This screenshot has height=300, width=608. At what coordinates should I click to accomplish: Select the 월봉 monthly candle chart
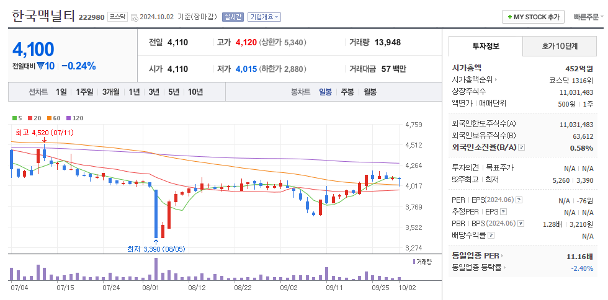[x=370, y=92]
